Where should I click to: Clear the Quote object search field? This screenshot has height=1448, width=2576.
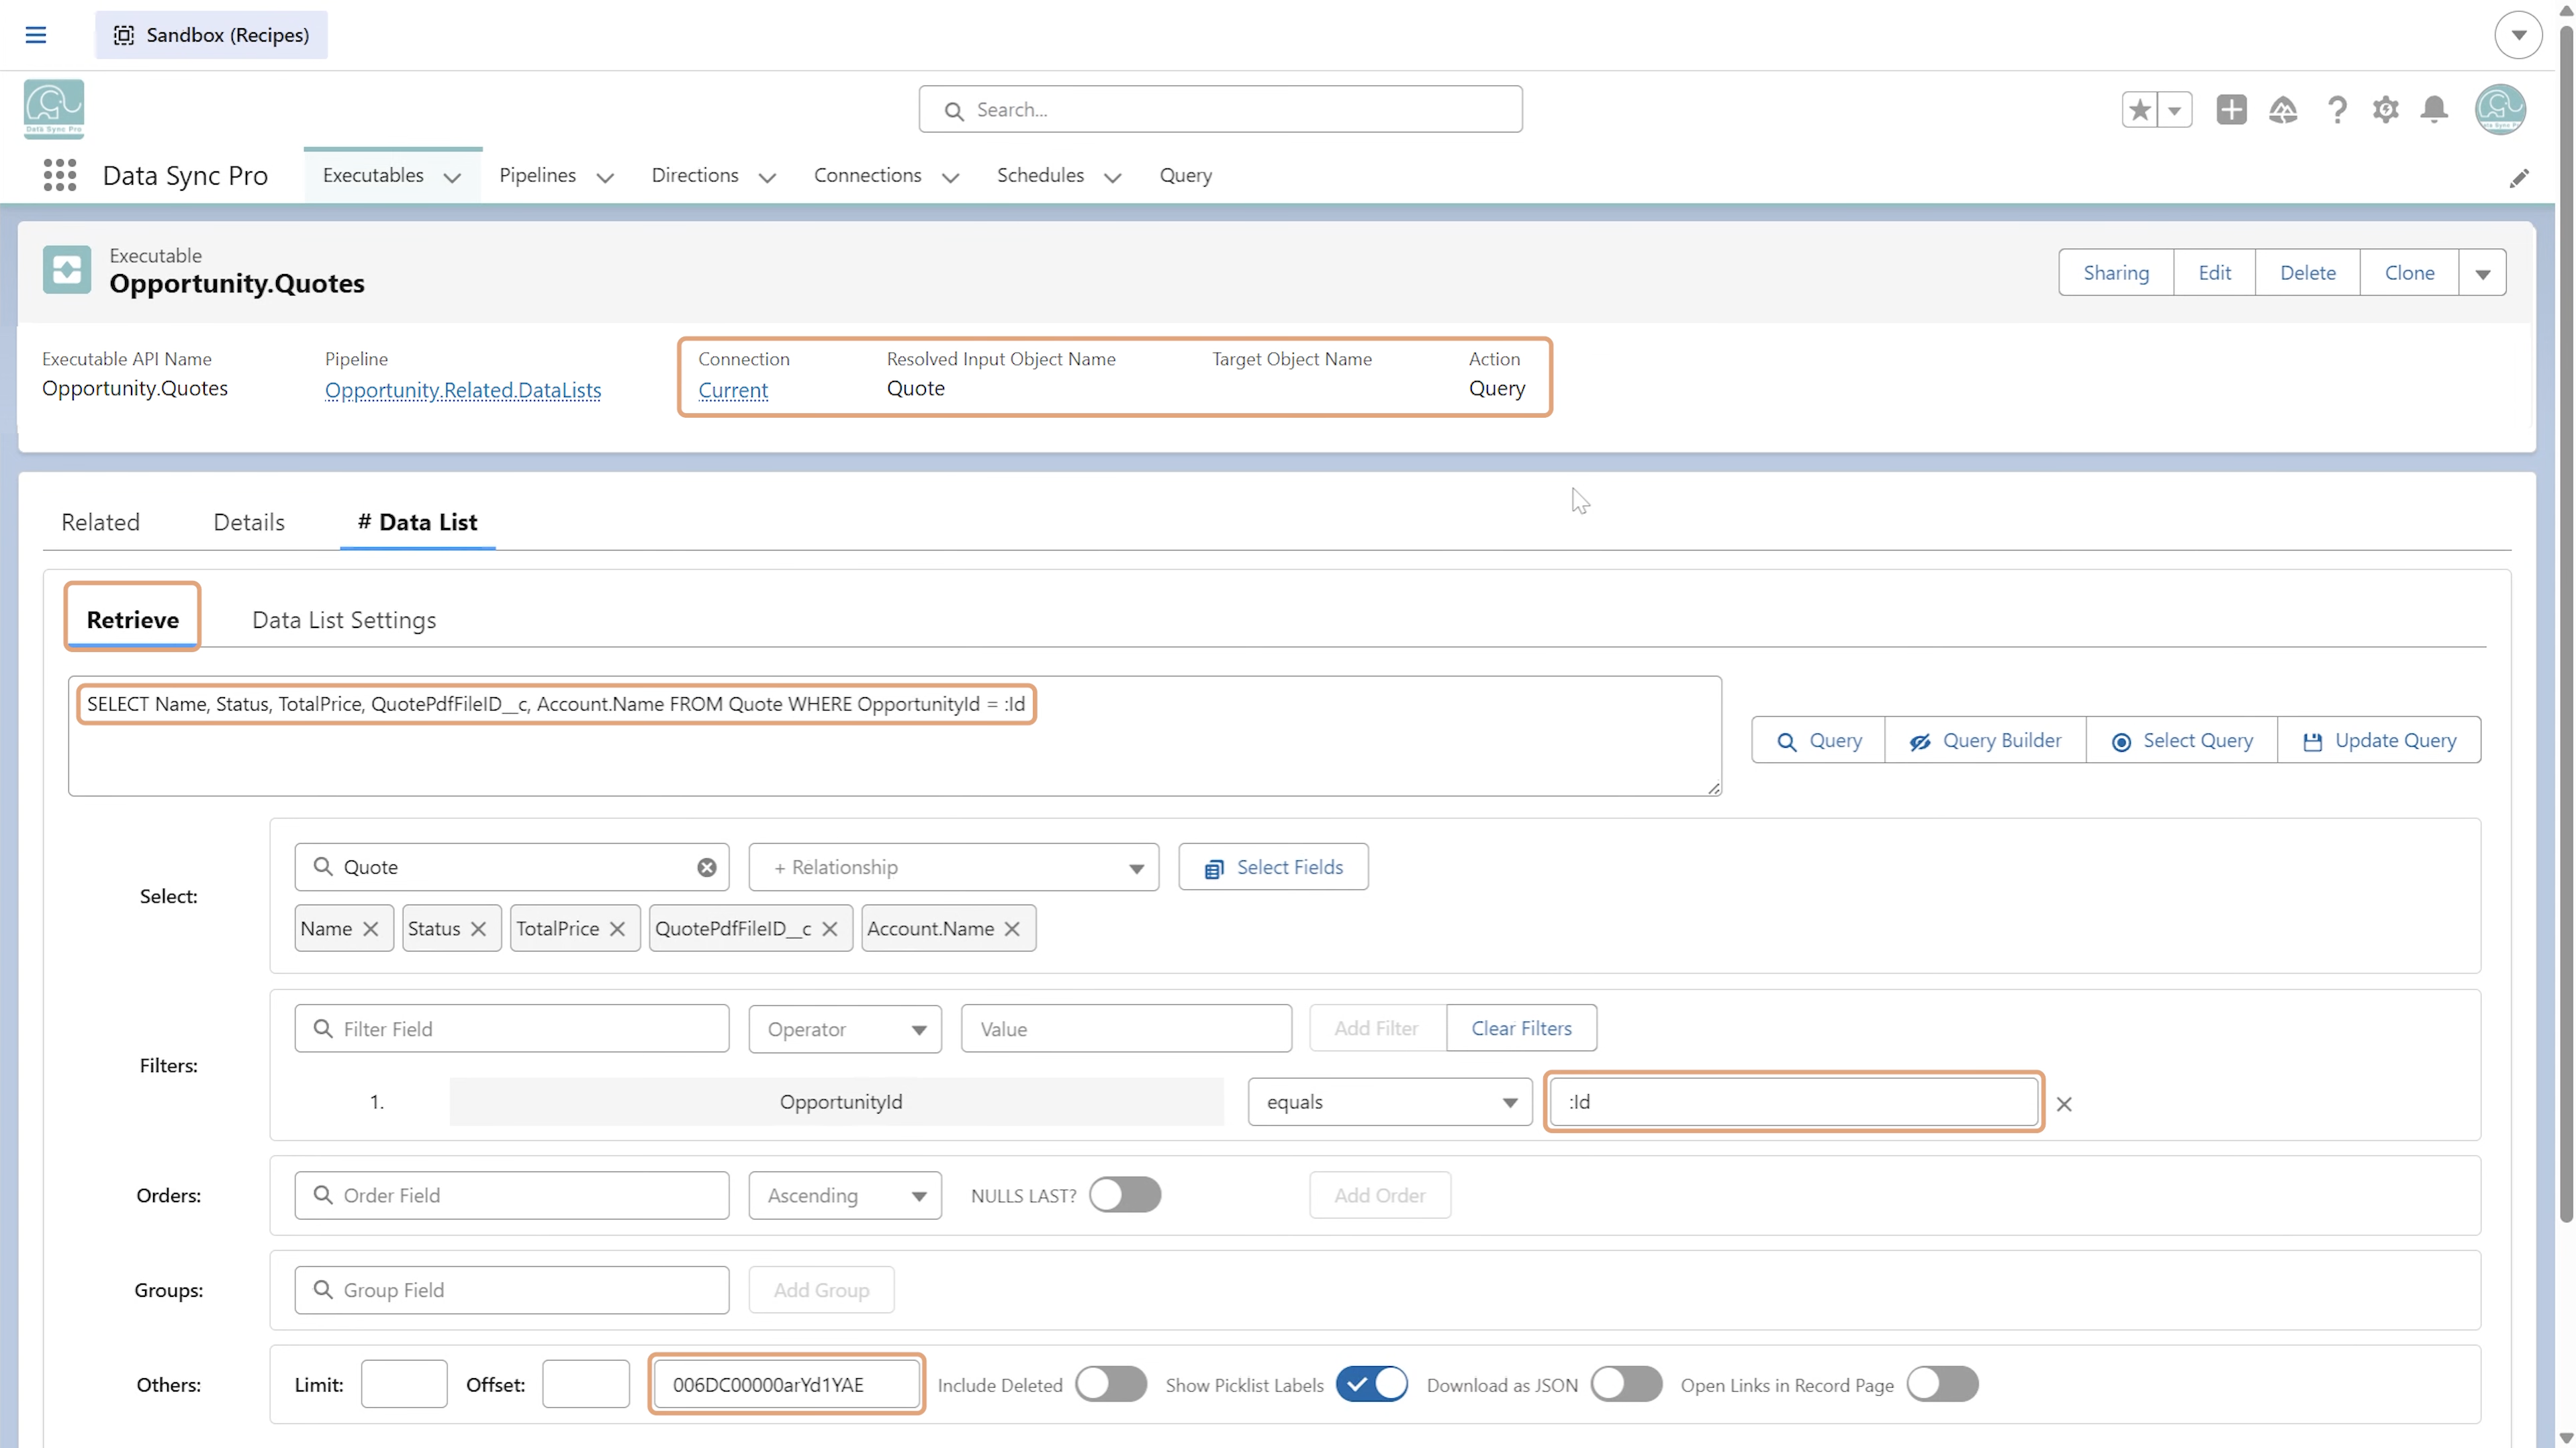click(706, 867)
